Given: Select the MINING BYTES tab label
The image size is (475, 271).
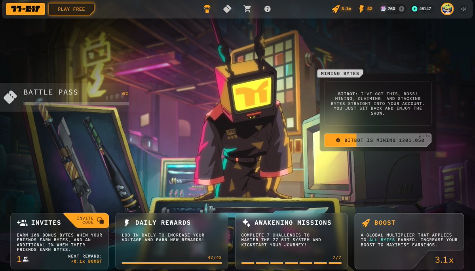Looking at the screenshot, I should pos(340,74).
